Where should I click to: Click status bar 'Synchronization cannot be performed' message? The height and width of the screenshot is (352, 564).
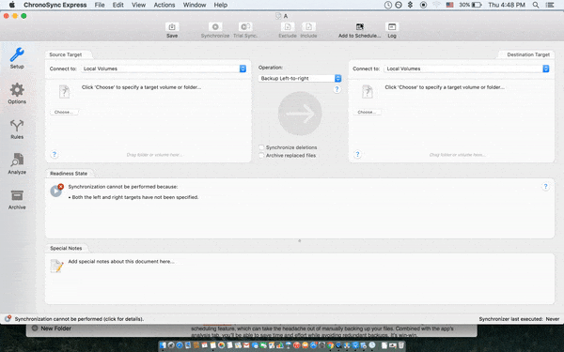point(79,319)
